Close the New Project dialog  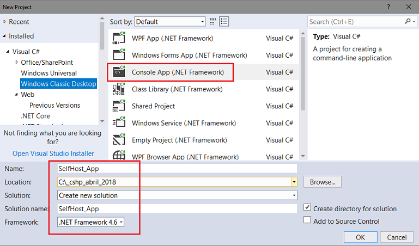coord(409,7)
